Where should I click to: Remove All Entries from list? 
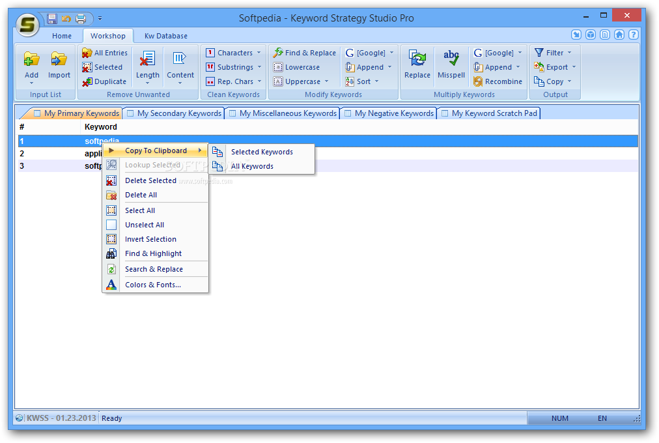pos(105,53)
